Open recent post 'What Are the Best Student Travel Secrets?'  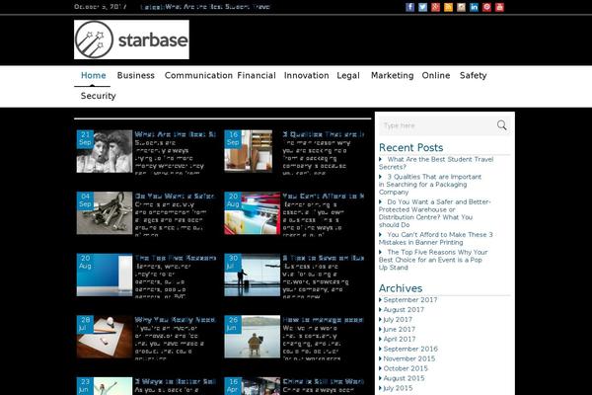436,163
